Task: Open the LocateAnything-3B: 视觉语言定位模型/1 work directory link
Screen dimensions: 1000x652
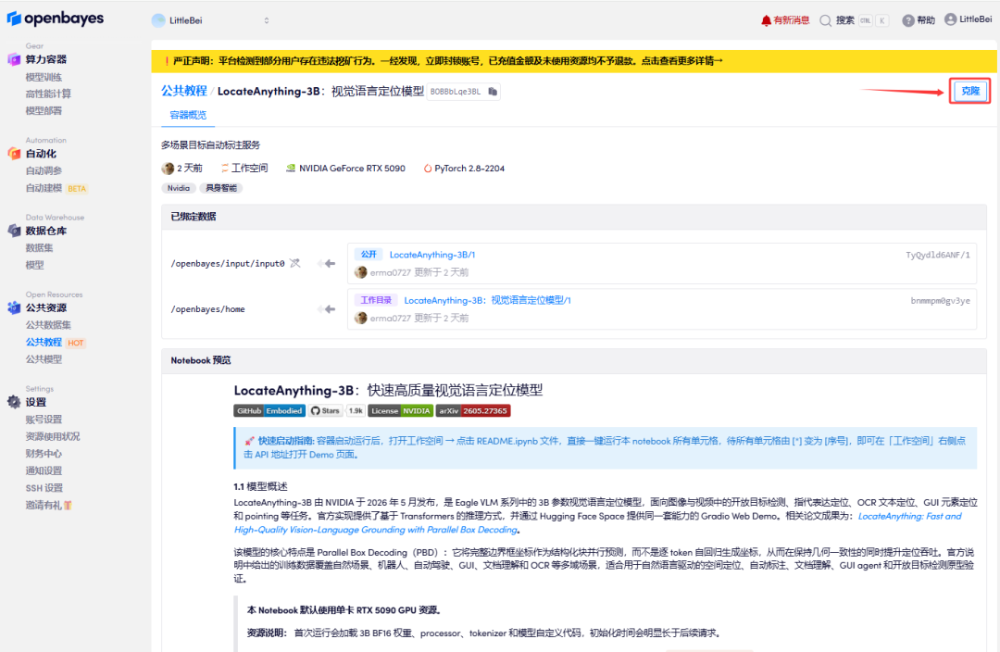Action: click(487, 300)
